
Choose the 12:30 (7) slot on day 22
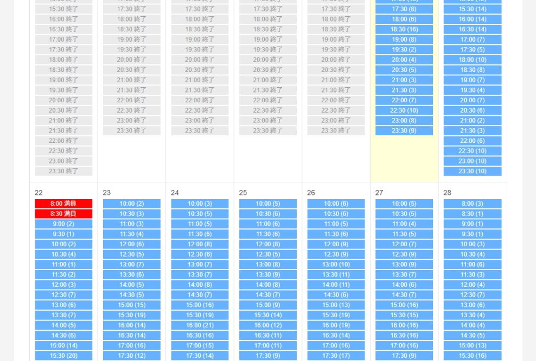point(63,295)
